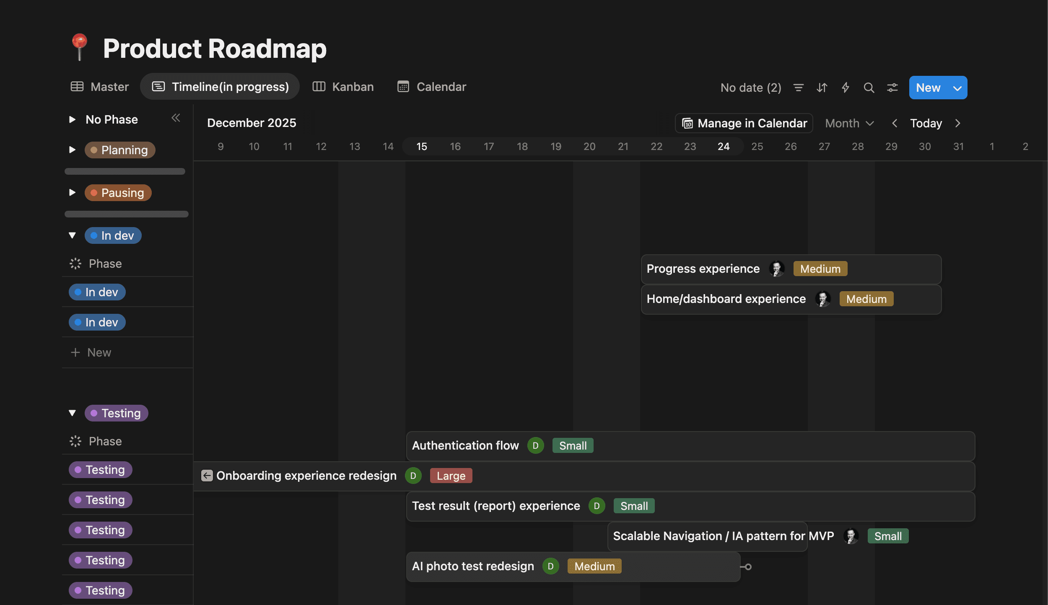Collapse the Testing group triangle
Viewport: 1048px width, 605px height.
(72, 413)
